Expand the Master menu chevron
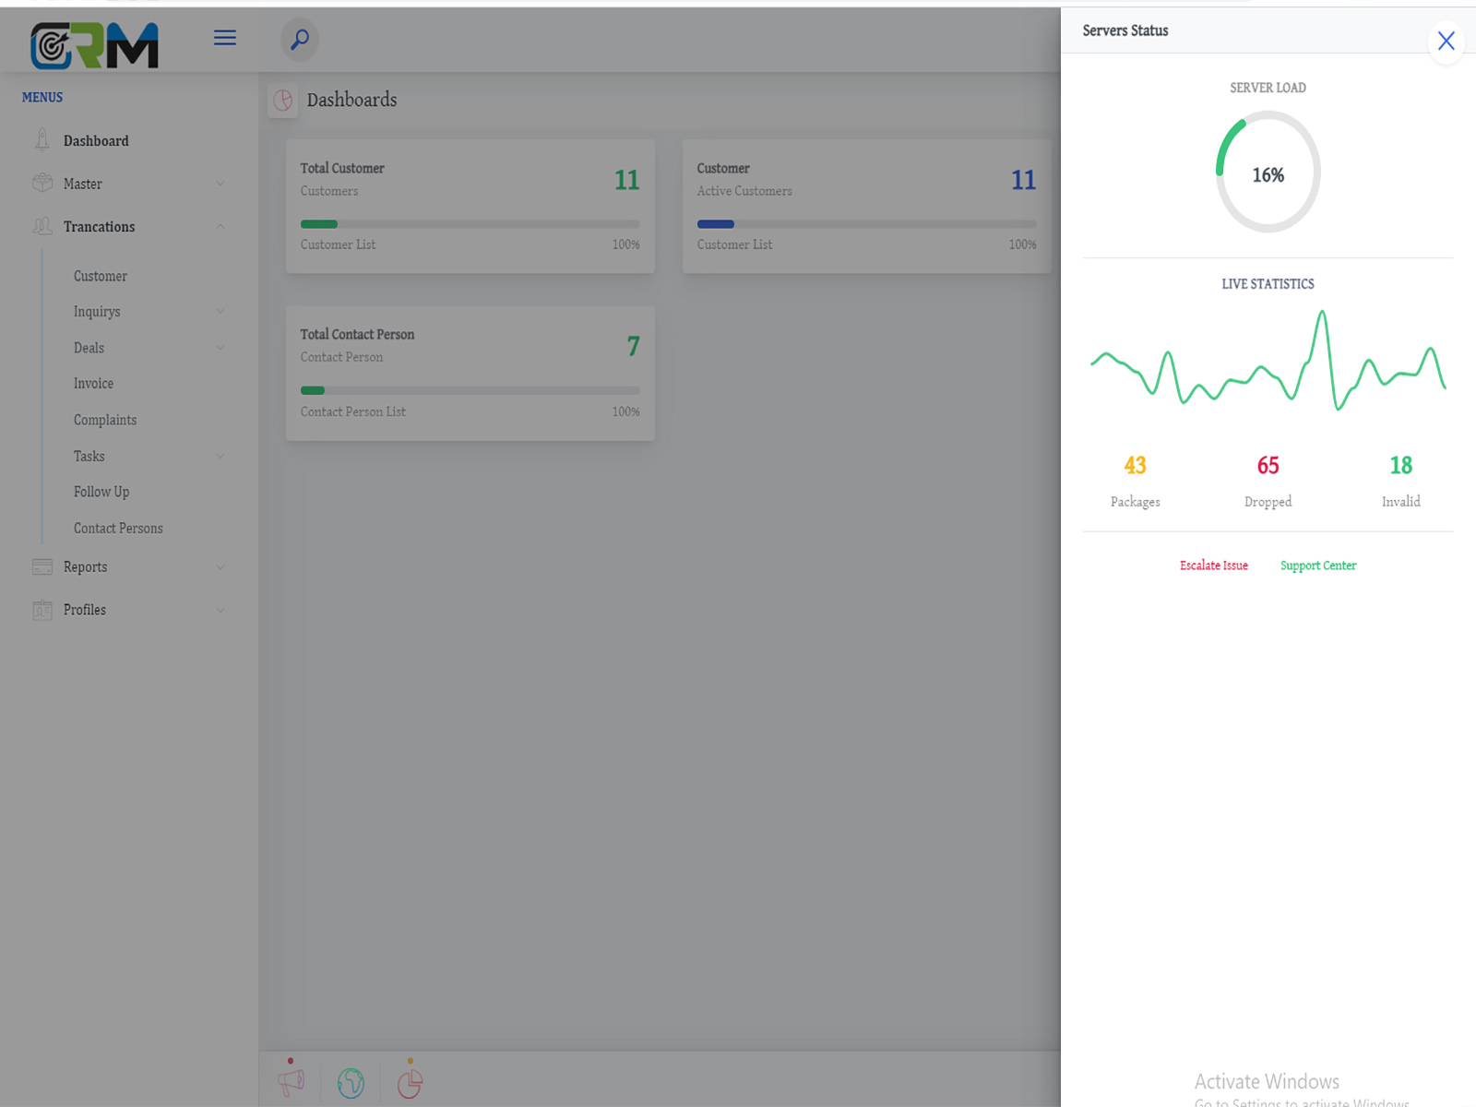1476x1107 pixels. (220, 184)
